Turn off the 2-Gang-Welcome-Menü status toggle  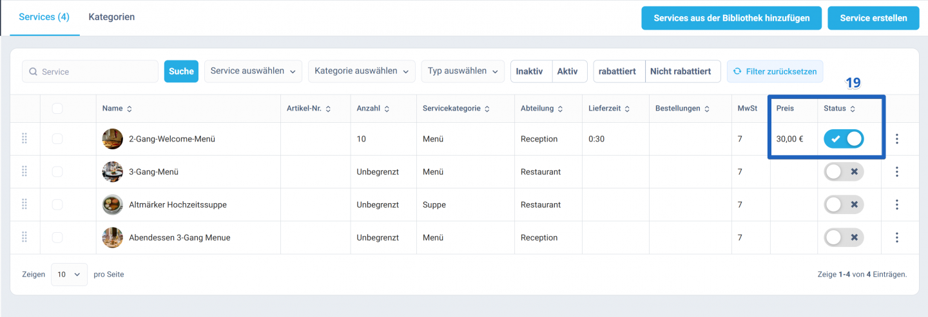844,139
